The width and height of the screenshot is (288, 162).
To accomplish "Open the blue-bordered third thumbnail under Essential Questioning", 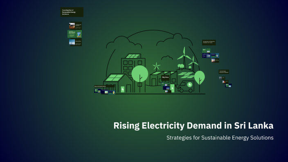I will pyautogui.click(x=112, y=92).
